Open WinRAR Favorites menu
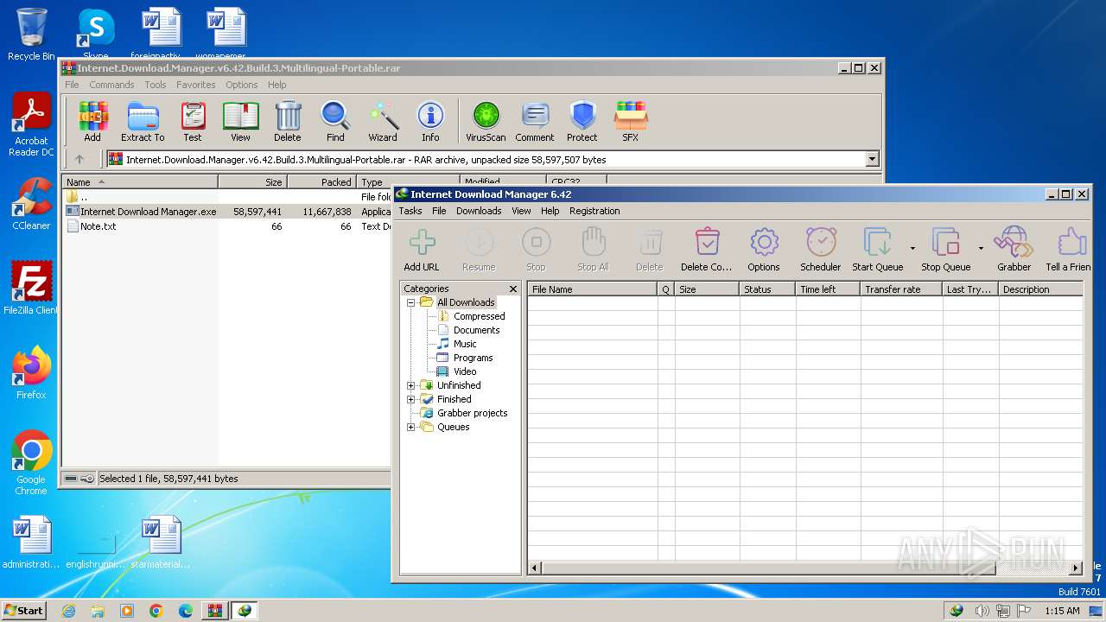Screen dimensions: 1106x622 [x=196, y=85]
